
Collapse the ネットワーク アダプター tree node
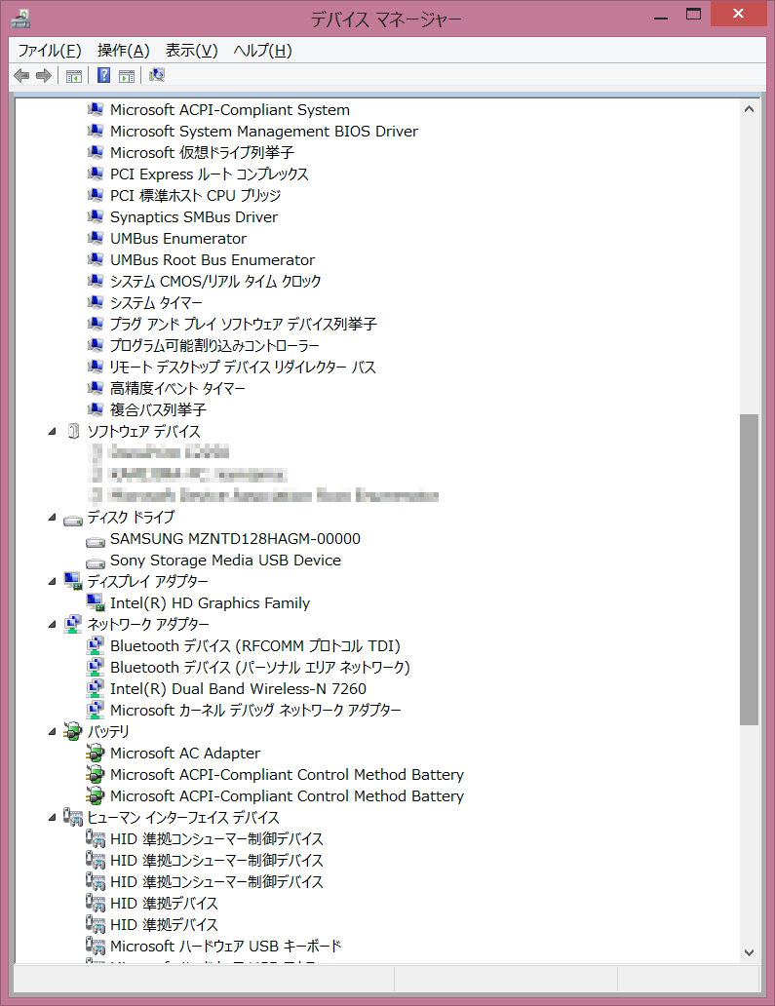pyautogui.click(x=53, y=624)
